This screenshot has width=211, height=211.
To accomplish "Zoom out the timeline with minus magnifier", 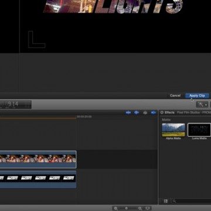I will pos(115,208).
